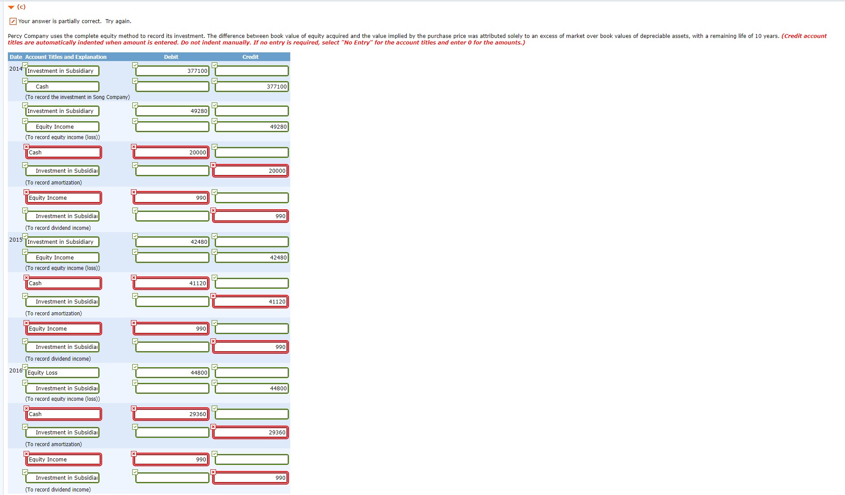Viewport: 845px width, 495px height.
Task: Click green check icon beside 44800 debit
Action: pyautogui.click(x=135, y=367)
